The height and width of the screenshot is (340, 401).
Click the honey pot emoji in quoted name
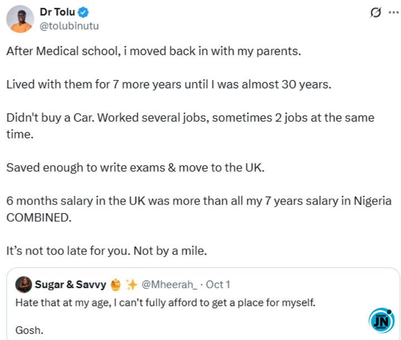pyautogui.click(x=115, y=284)
